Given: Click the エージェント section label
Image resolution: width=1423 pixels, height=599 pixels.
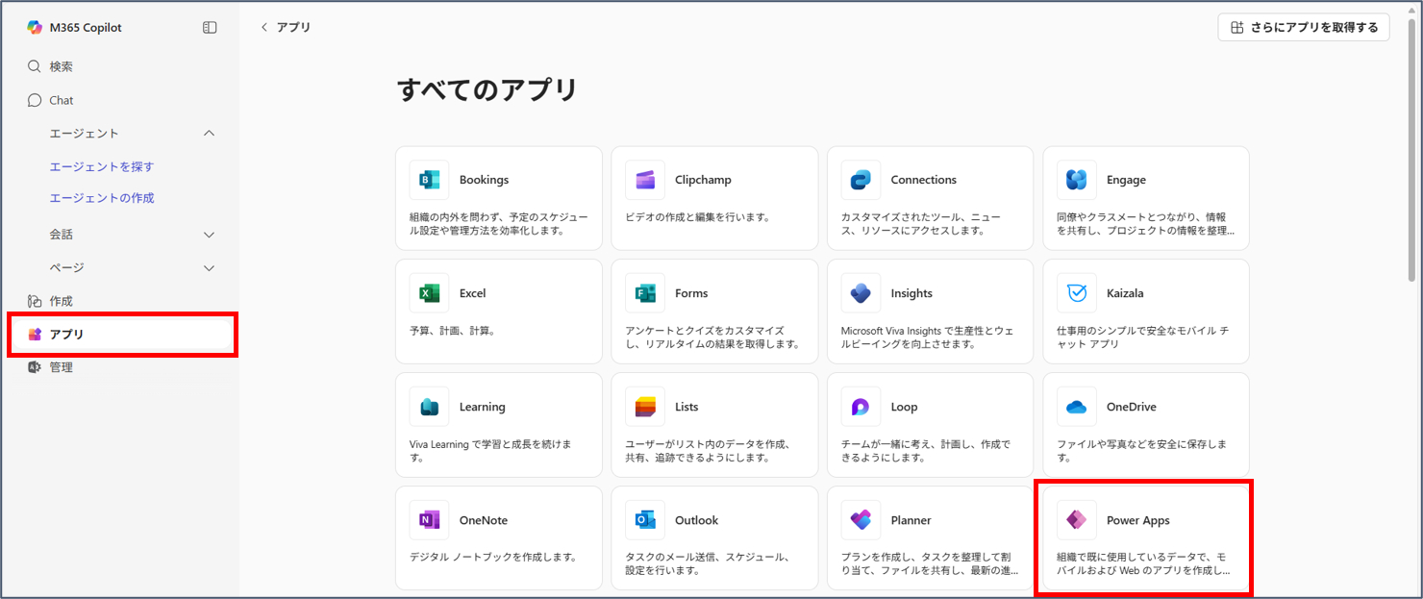Looking at the screenshot, I should click(x=85, y=134).
